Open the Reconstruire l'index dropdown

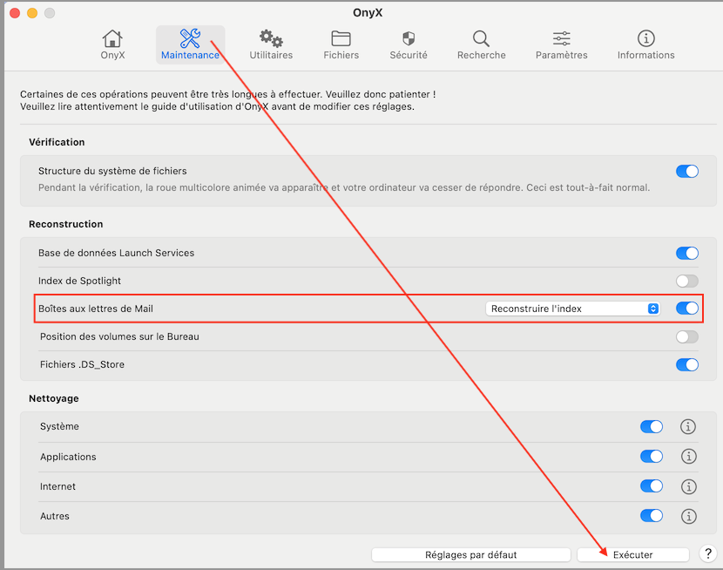572,309
